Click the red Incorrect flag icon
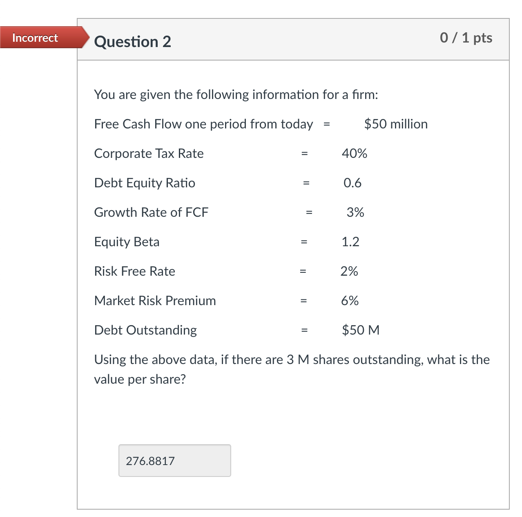 click(35, 38)
